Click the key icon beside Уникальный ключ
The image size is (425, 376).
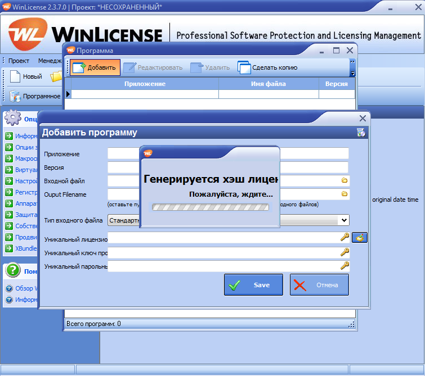point(345,252)
